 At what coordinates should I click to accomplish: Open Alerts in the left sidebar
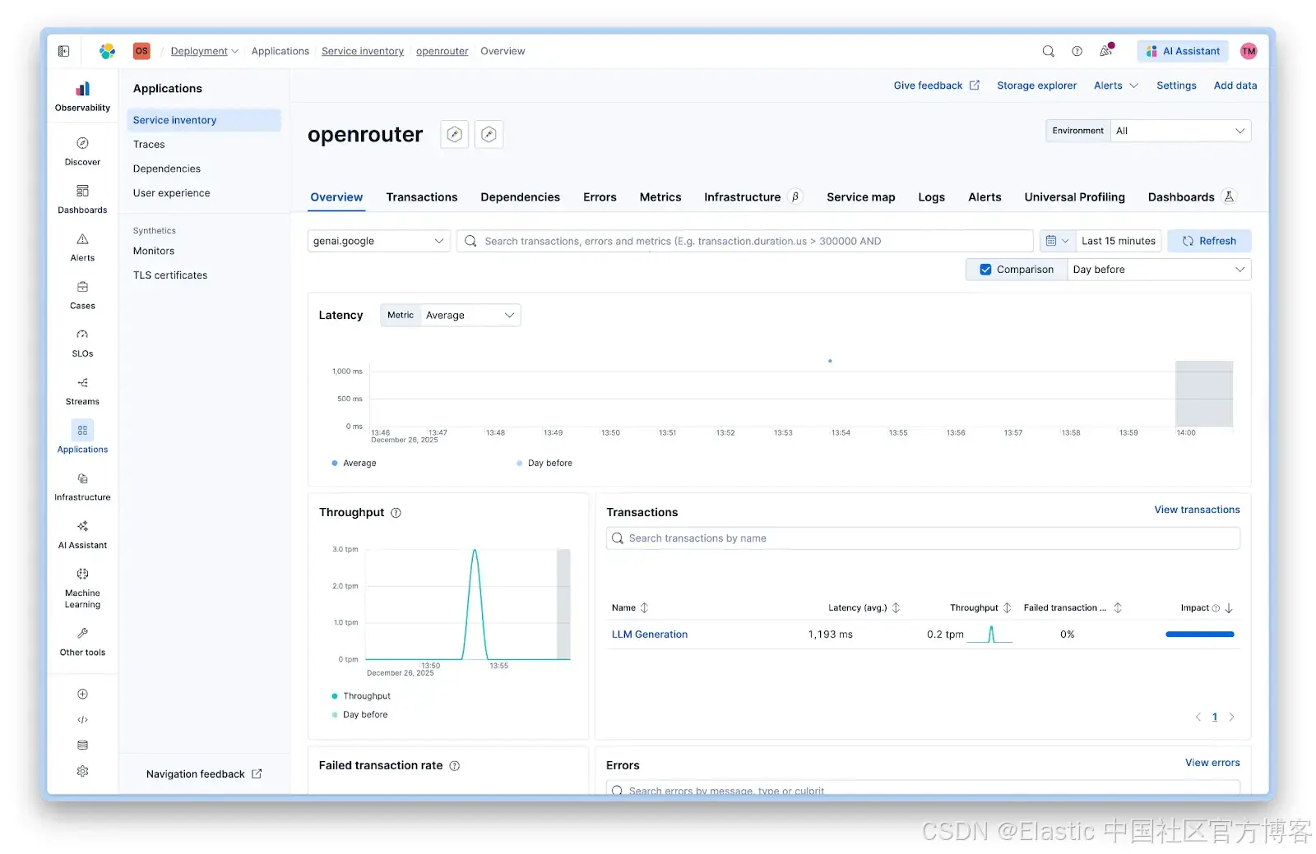tap(82, 247)
